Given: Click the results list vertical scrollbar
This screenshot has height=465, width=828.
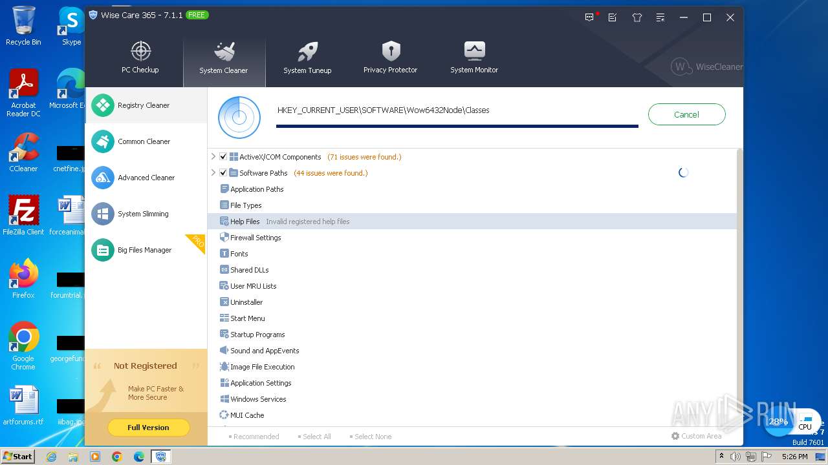Looking at the screenshot, I should 740,287.
